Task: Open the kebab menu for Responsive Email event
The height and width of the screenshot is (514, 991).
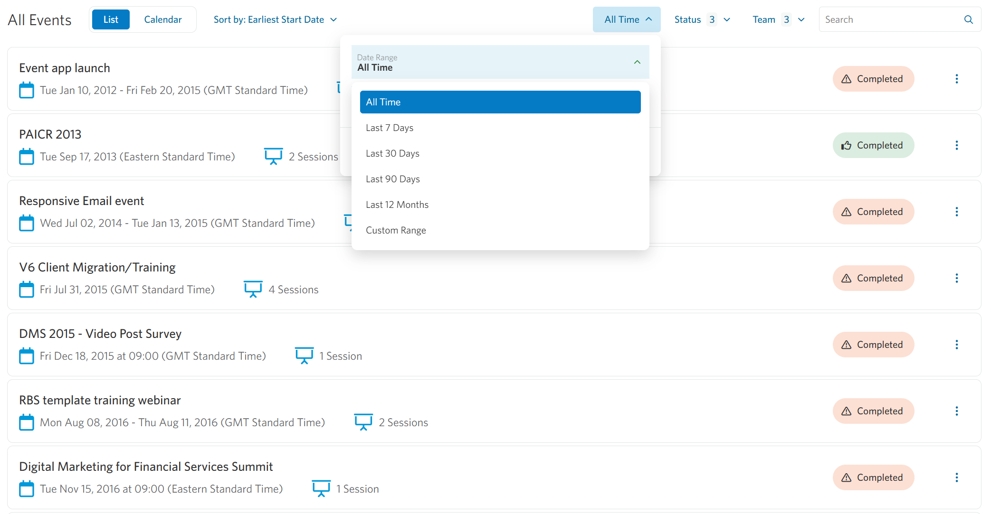Action: (x=956, y=212)
